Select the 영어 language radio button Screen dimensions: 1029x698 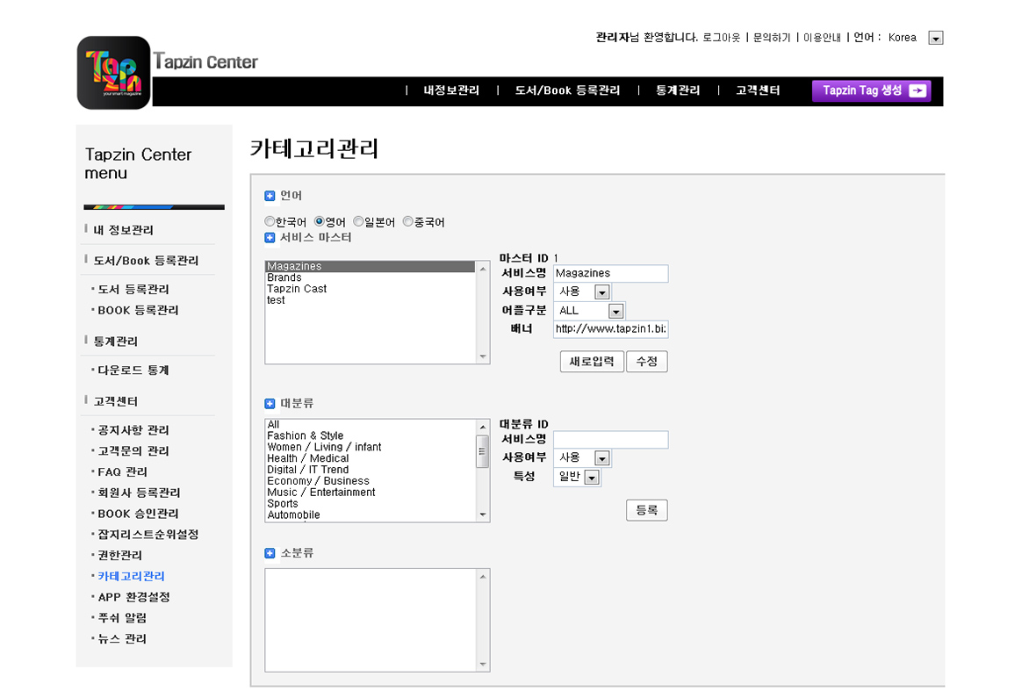320,221
